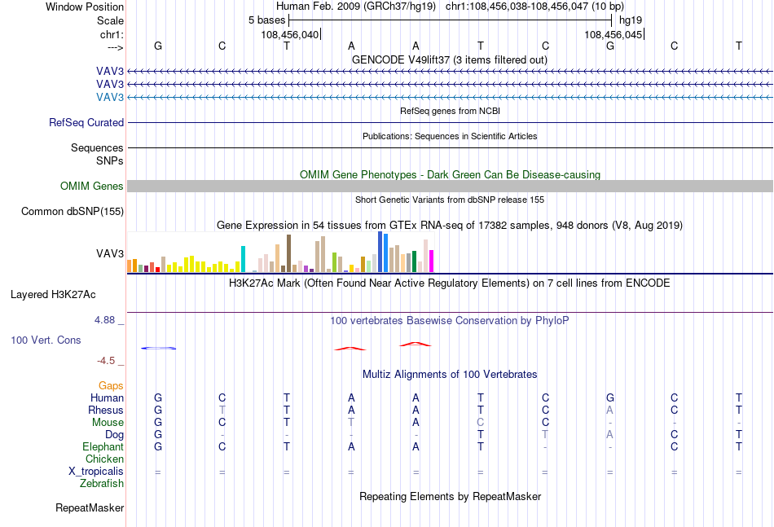
Task: Click the faded mismatch T in the Mouse row
Action: 351,423
